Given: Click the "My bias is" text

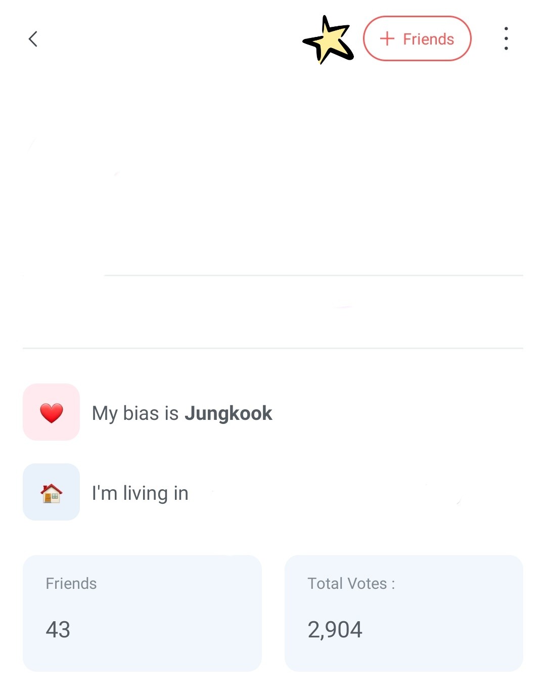Looking at the screenshot, I should tap(135, 413).
